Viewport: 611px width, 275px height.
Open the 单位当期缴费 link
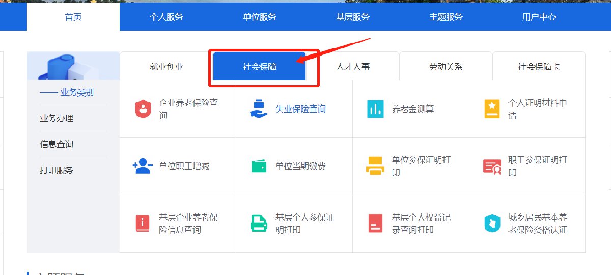coord(300,166)
